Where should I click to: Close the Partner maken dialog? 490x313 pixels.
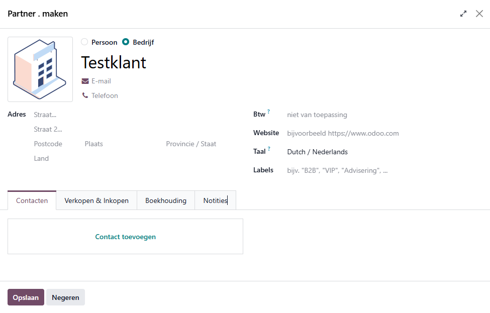pos(479,14)
